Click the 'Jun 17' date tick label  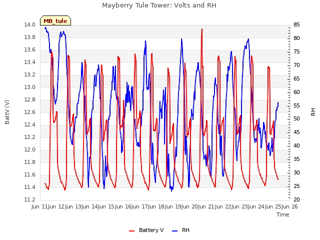[x=140, y=206]
